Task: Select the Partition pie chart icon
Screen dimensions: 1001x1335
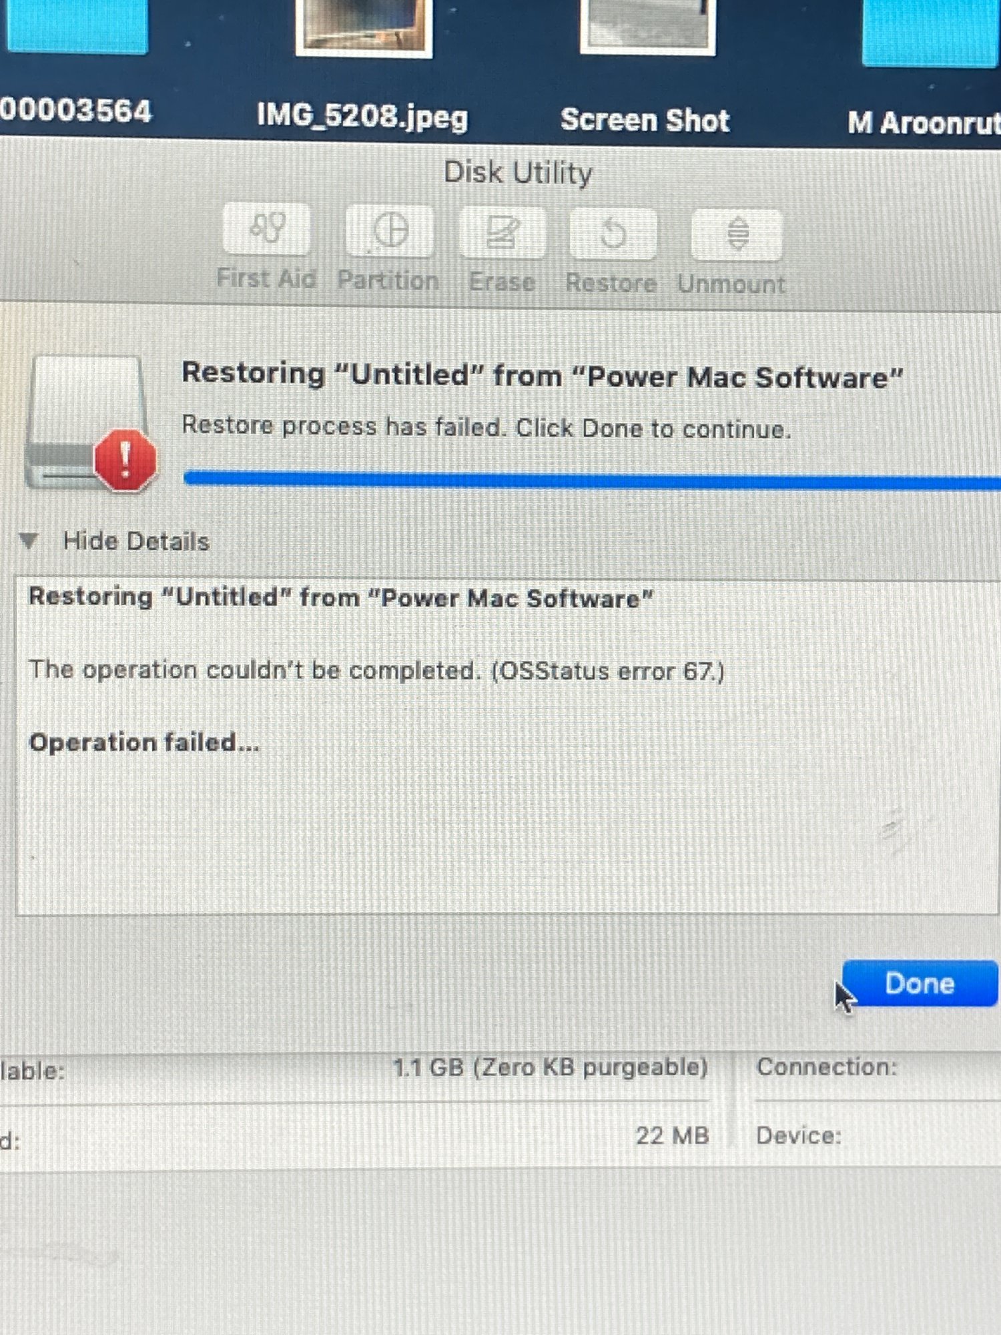Action: pyautogui.click(x=389, y=231)
